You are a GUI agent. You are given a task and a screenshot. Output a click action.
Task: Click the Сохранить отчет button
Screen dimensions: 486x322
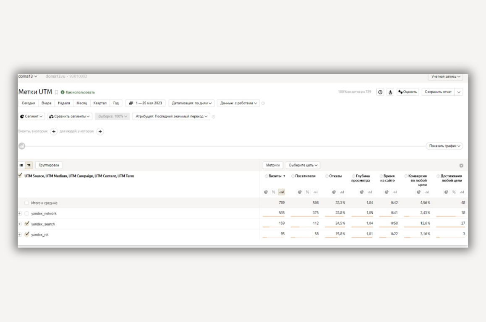[x=438, y=92]
